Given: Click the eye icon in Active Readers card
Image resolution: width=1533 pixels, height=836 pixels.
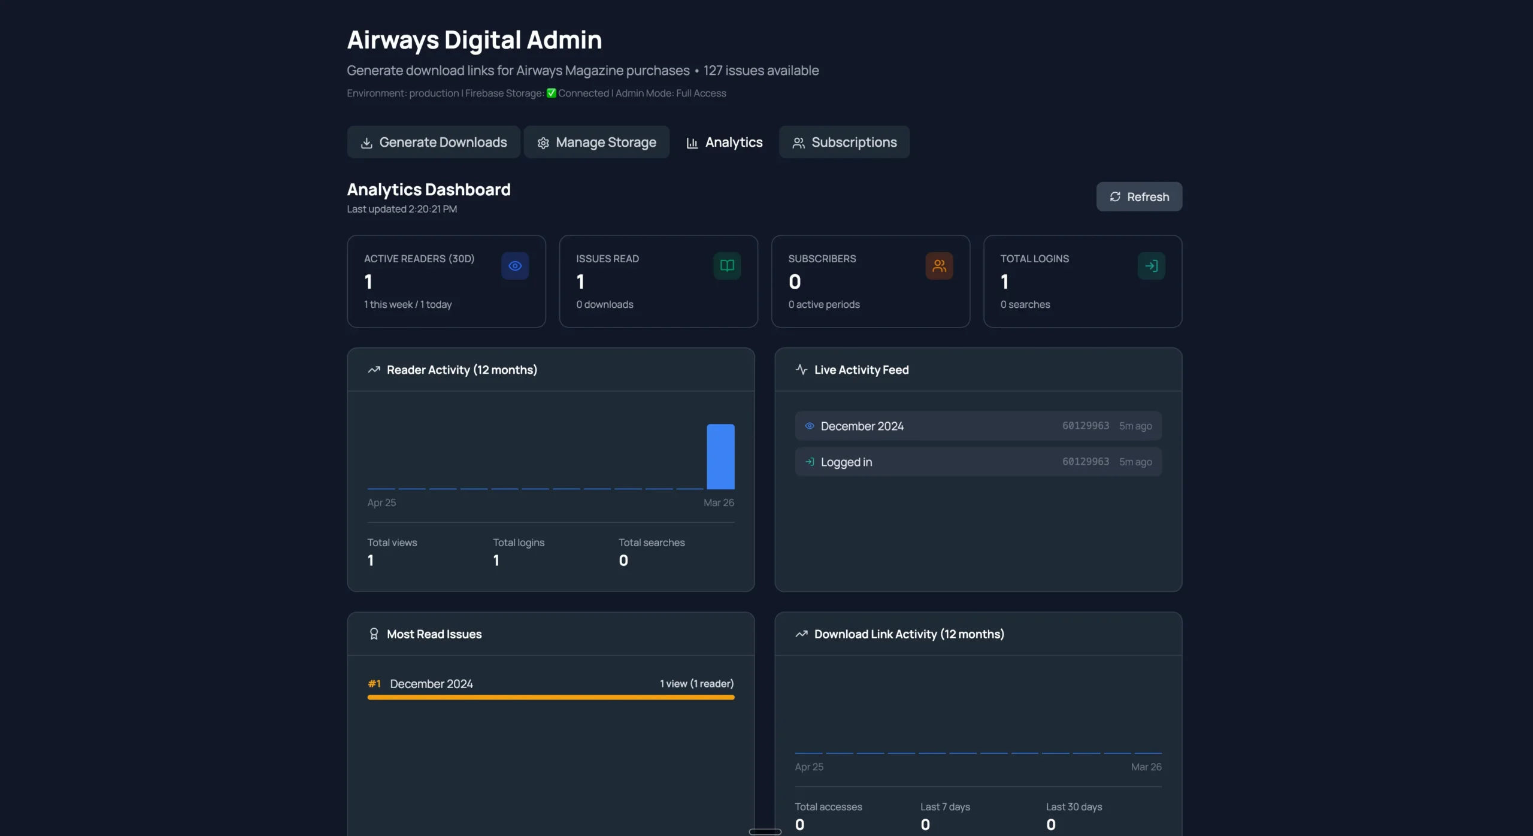Looking at the screenshot, I should tap(515, 266).
